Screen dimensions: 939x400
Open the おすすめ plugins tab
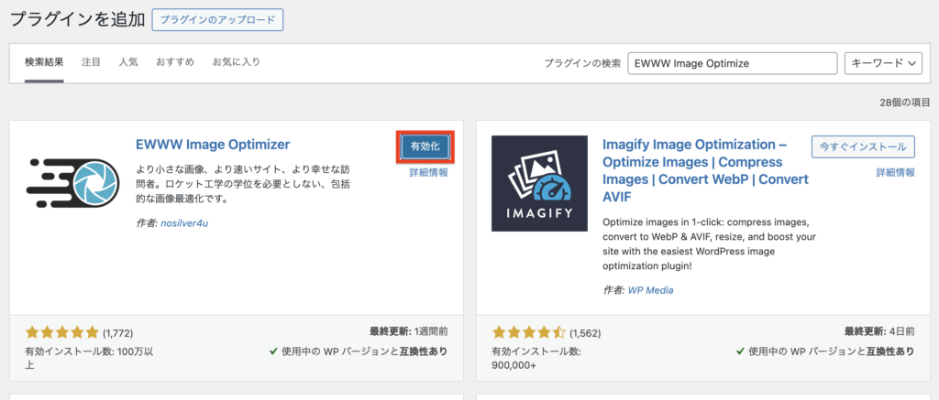point(175,62)
